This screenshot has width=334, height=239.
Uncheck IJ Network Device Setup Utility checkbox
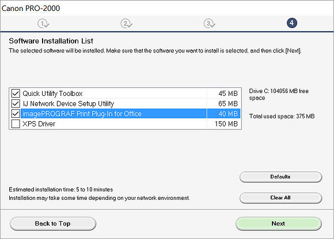(16, 103)
